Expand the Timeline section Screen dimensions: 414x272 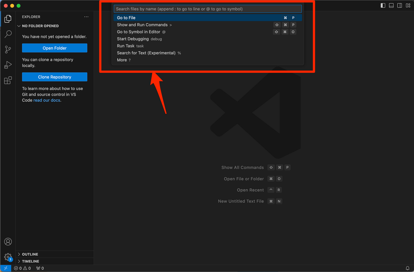tap(55, 261)
